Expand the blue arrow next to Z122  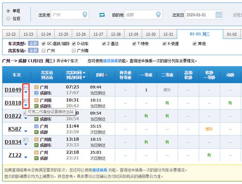pyautogui.click(x=26, y=157)
